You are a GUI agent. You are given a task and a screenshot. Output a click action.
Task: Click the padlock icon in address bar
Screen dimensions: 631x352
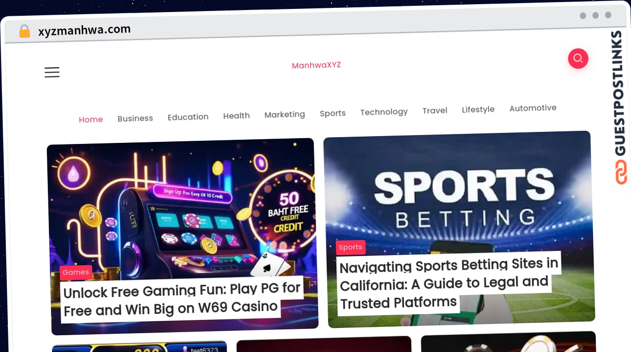(24, 32)
